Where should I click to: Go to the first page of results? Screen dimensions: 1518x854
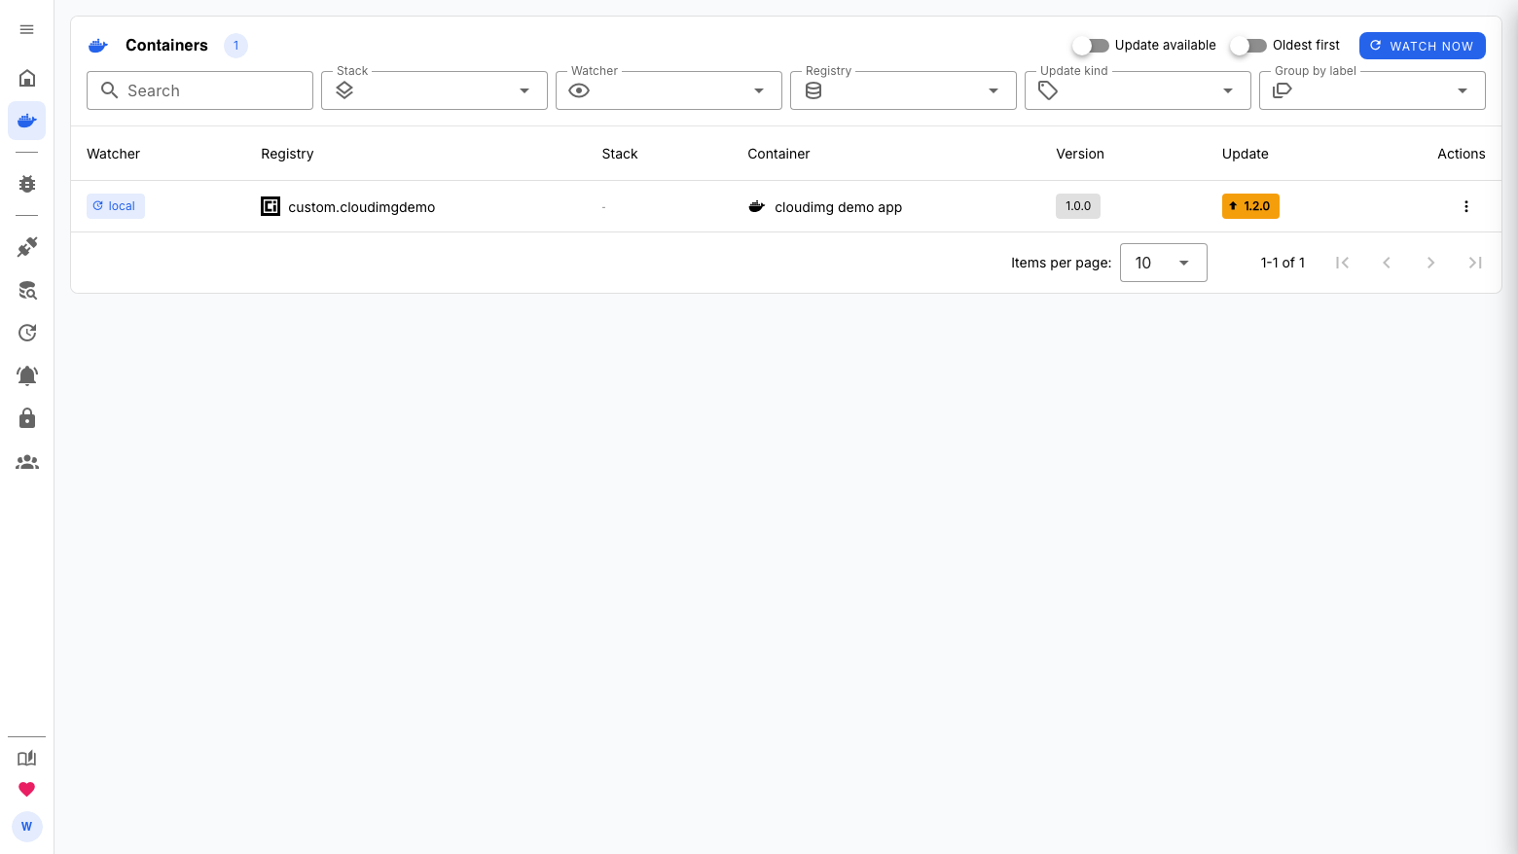point(1342,263)
